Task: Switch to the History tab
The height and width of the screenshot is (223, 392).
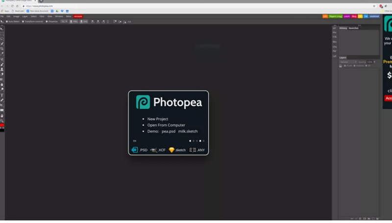Action: click(343, 28)
